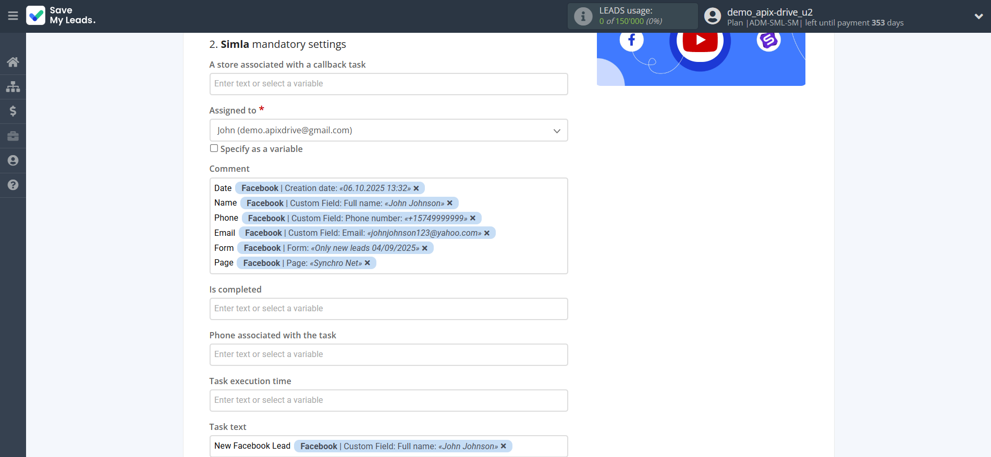Click the home icon in sidebar
The width and height of the screenshot is (991, 457).
coord(13,62)
